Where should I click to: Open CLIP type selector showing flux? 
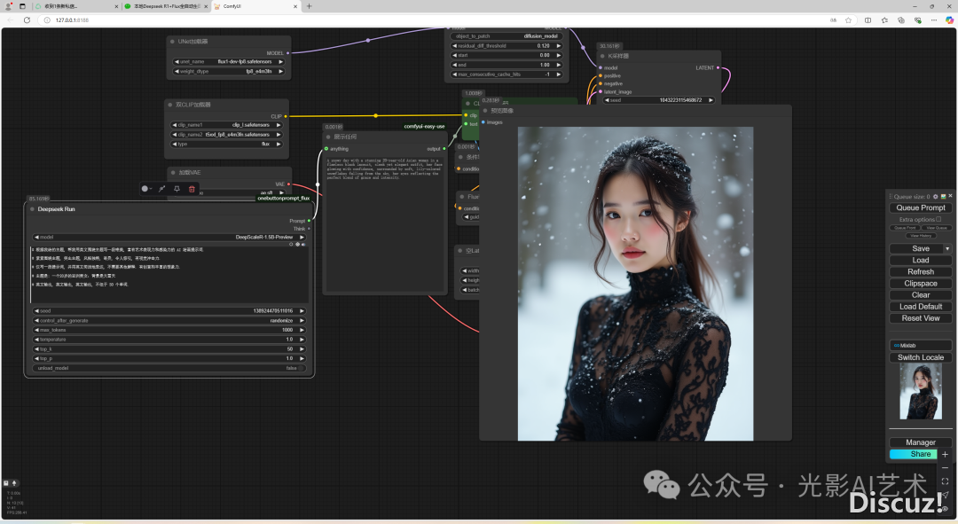[226, 145]
